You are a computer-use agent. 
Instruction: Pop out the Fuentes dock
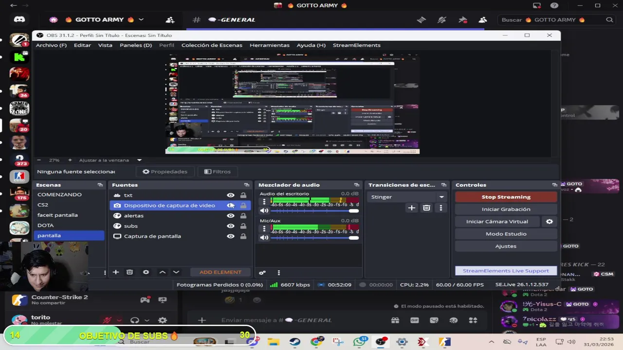[x=246, y=185]
